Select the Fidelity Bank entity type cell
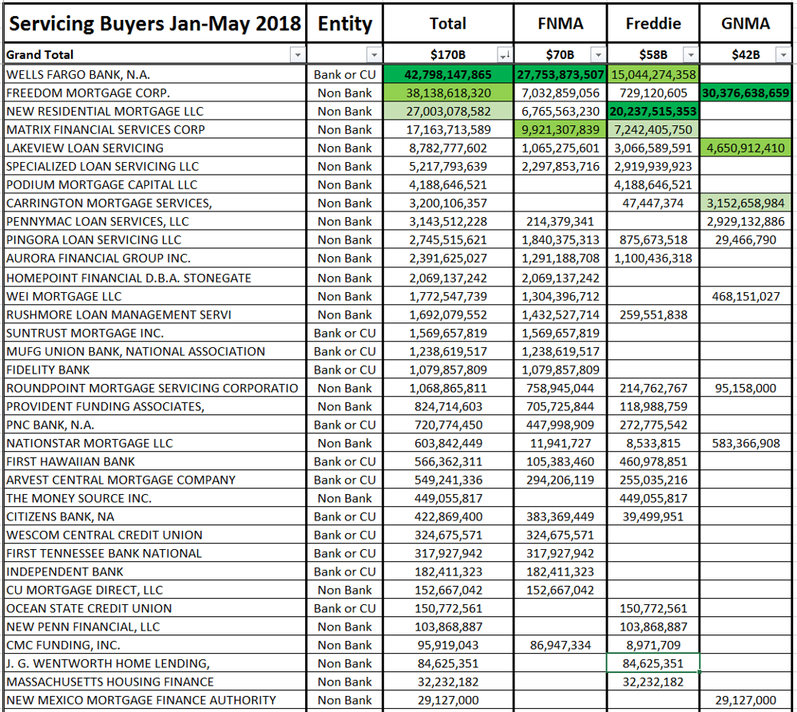The height and width of the screenshot is (712, 797). (x=345, y=370)
